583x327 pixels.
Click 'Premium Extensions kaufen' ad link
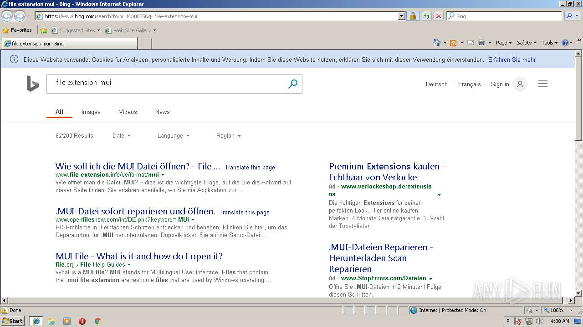click(387, 172)
